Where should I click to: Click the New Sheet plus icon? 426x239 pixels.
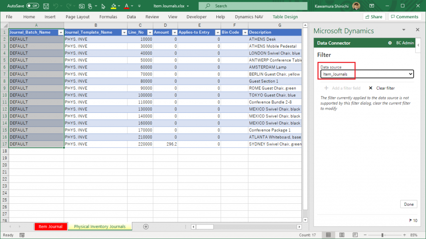coord(146,227)
